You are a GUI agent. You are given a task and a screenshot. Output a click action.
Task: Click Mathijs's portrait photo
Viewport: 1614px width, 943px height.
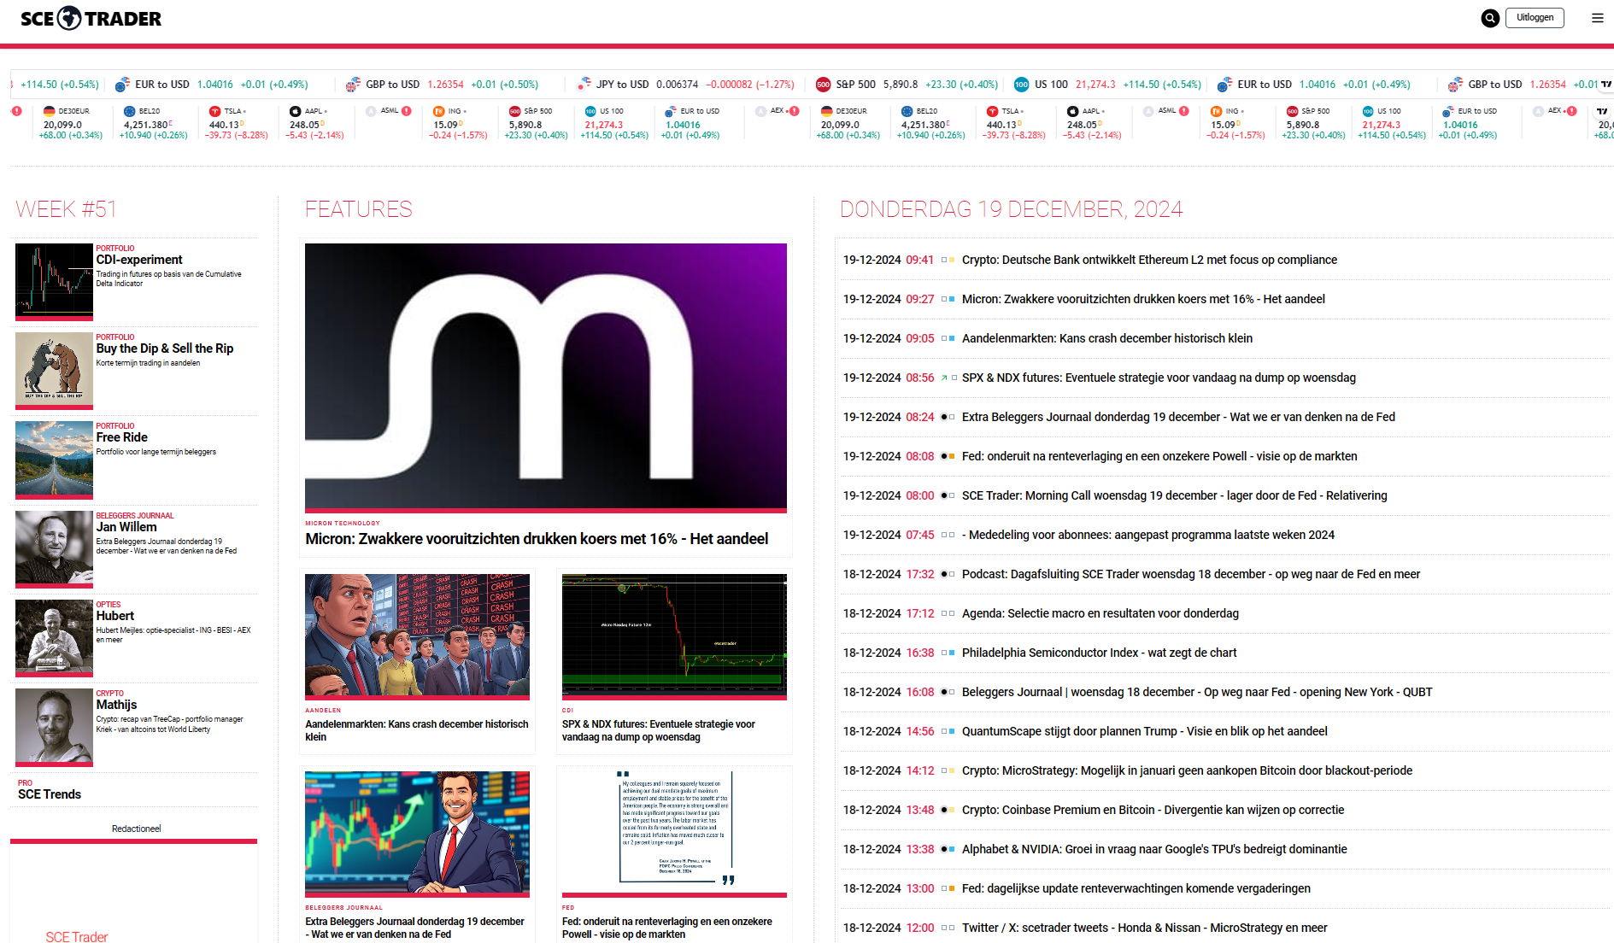pos(54,726)
